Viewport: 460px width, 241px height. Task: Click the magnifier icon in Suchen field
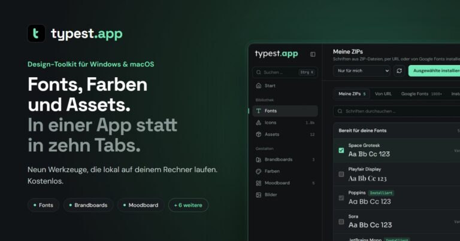[x=259, y=72]
